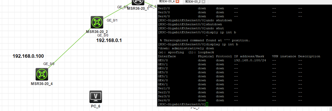Select the MSR36-20_1 router icon
Screen dimensions: 332x111
(x=138, y=2)
